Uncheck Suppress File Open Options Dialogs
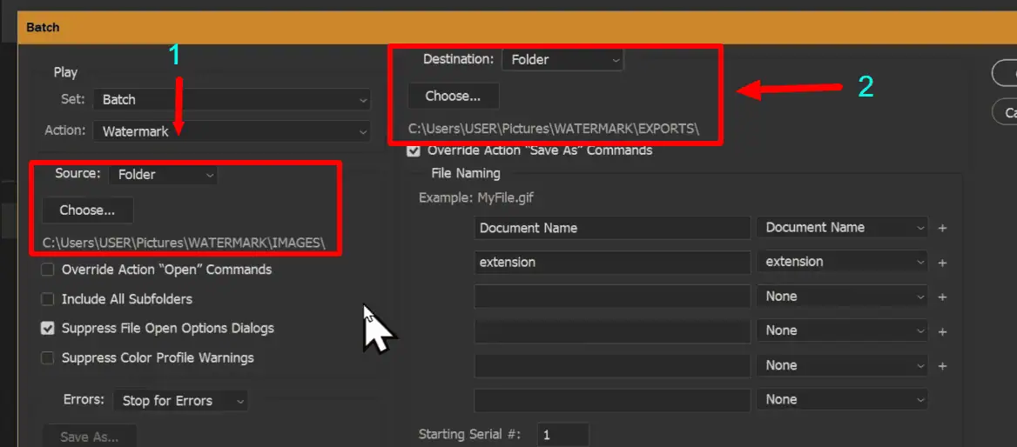 [x=48, y=329]
